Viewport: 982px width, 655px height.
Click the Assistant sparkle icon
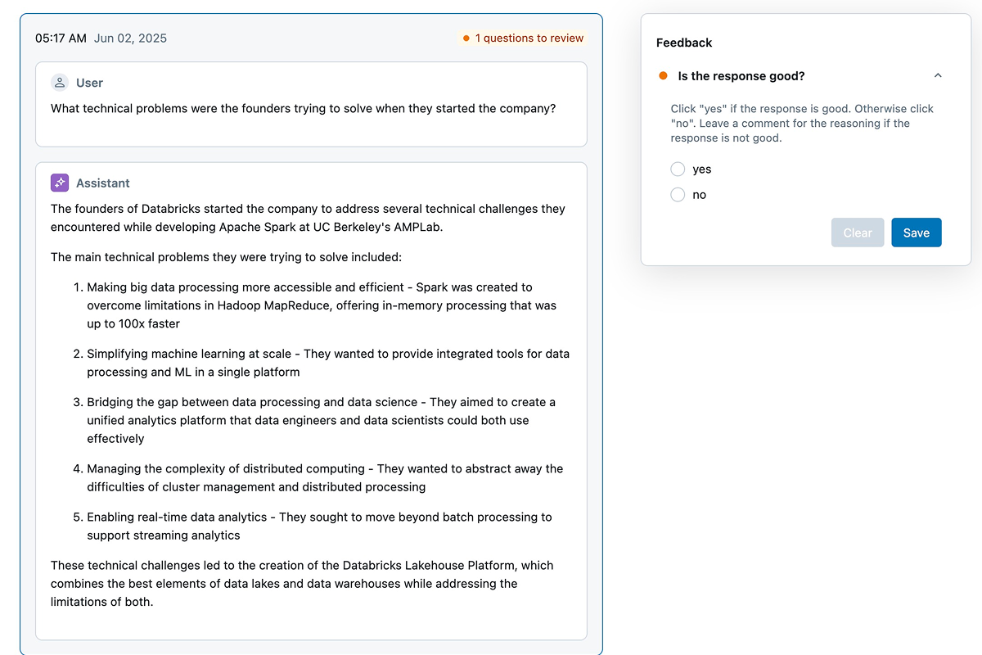[58, 182]
